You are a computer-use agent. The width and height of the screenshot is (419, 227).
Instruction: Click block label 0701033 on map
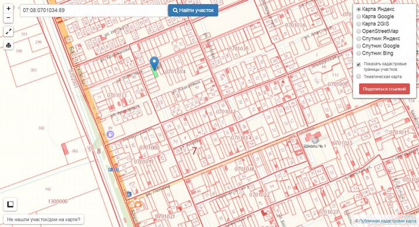[117, 95]
